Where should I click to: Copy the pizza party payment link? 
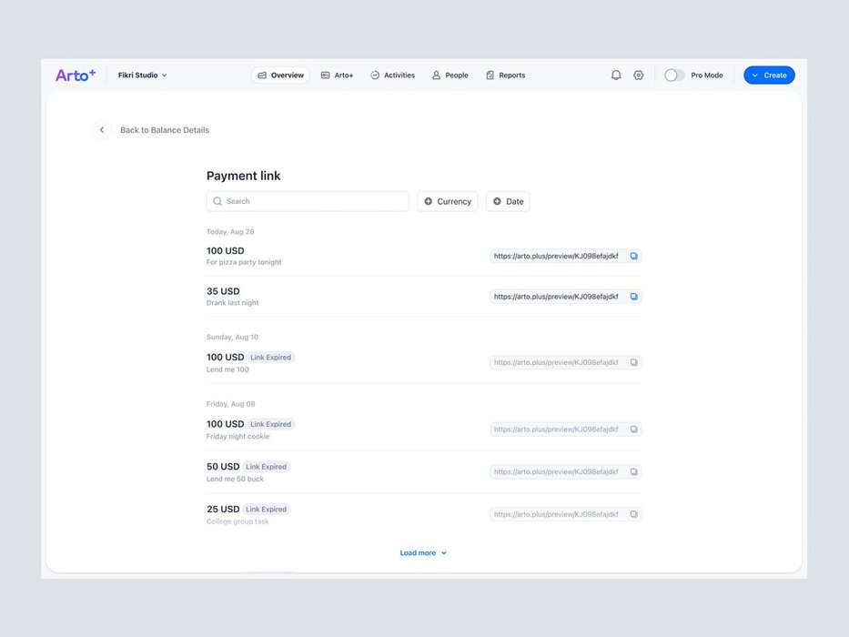634,257
